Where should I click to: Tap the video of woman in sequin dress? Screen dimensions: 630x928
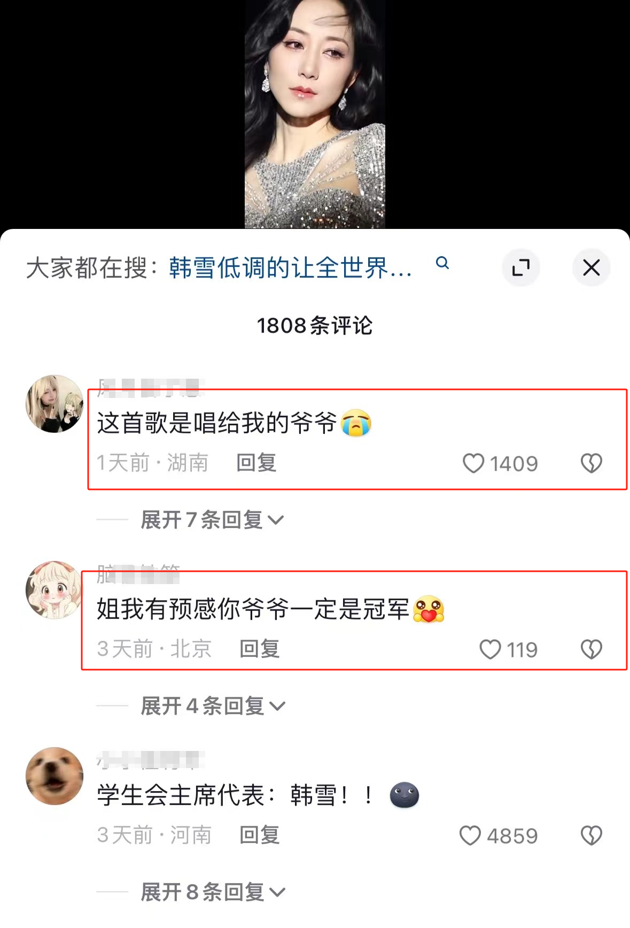click(315, 114)
